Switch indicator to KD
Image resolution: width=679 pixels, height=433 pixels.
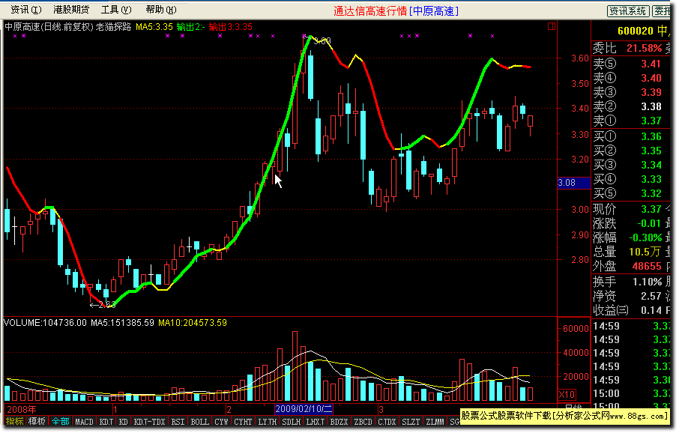click(x=124, y=421)
